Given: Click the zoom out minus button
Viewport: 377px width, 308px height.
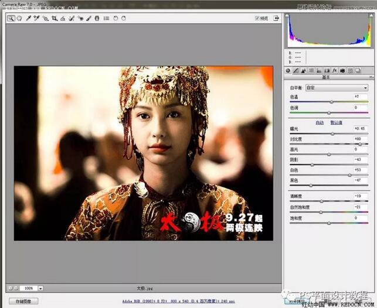Looking at the screenshot, I should (11, 288).
